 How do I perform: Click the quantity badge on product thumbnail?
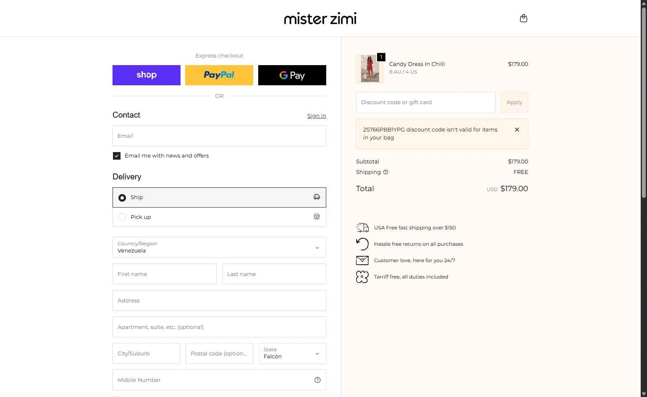tap(381, 57)
